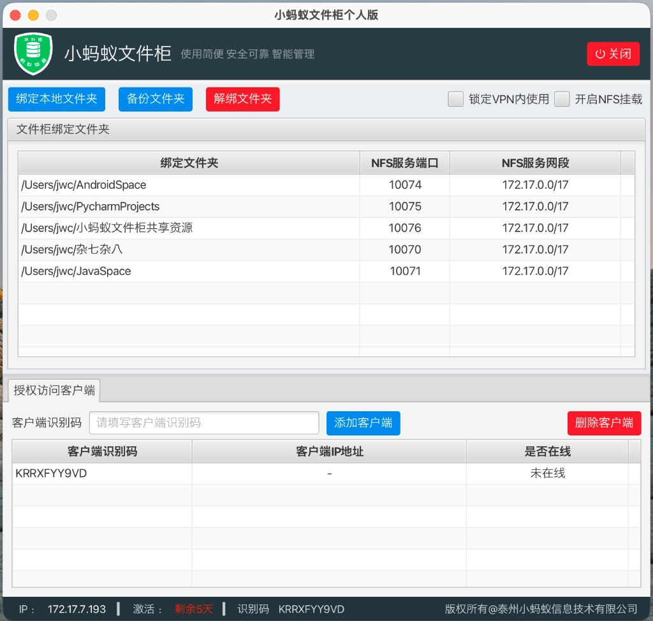Click the green shield app logo
This screenshot has width=653, height=621.
(33, 54)
